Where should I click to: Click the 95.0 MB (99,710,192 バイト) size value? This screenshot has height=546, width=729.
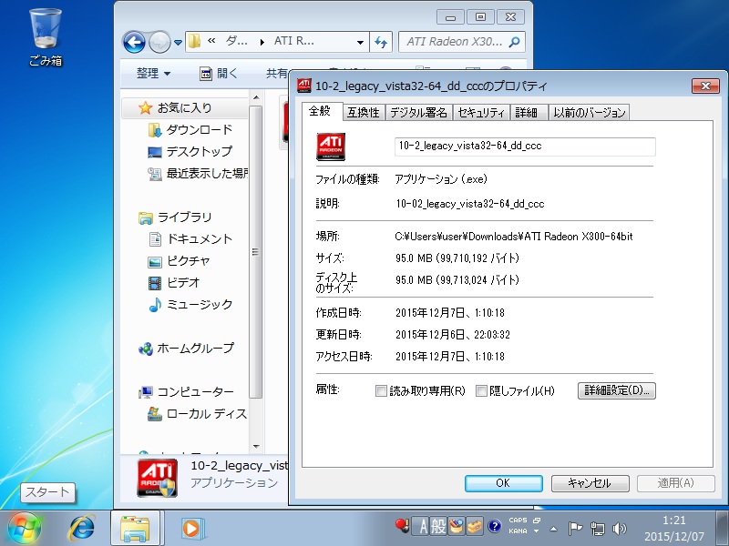click(x=457, y=258)
